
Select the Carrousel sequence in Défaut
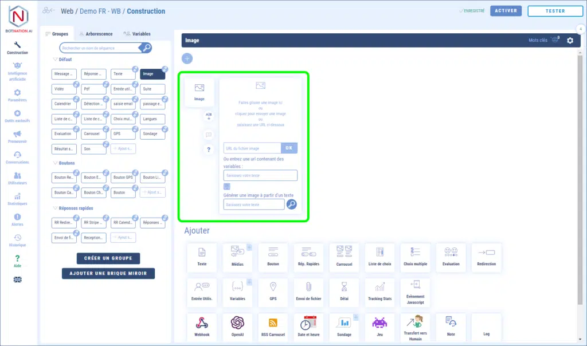(x=93, y=133)
